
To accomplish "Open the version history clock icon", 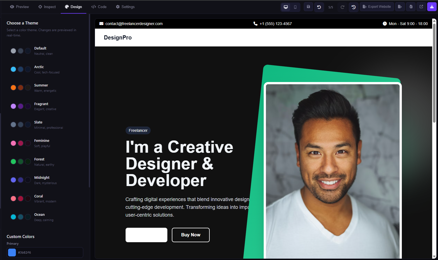I will 354,7.
